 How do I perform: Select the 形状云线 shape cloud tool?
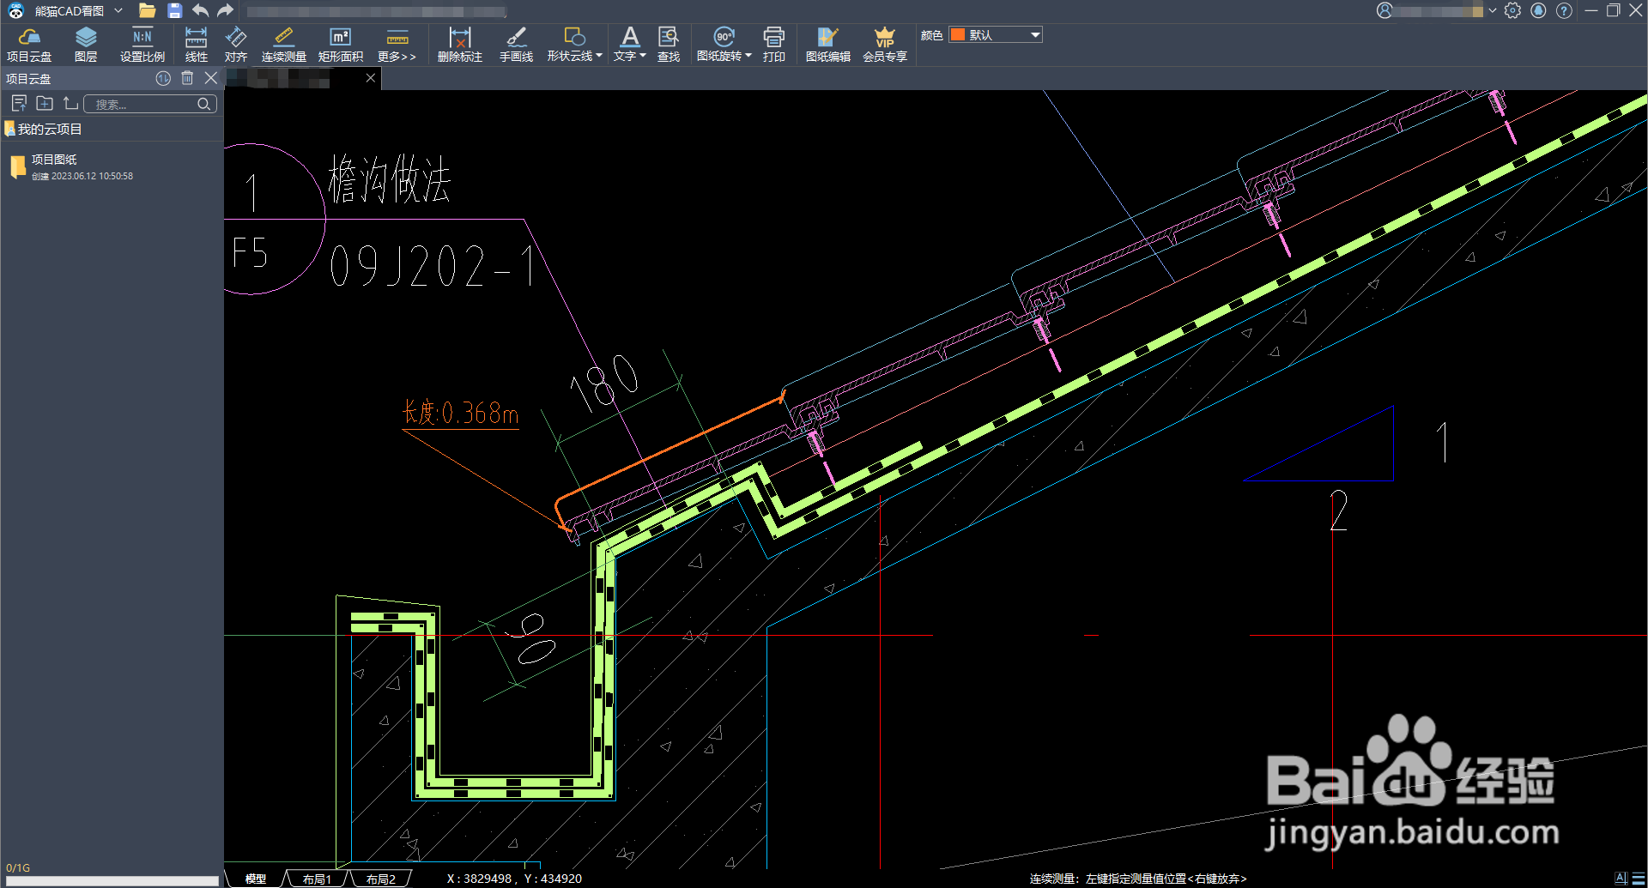[x=570, y=45]
